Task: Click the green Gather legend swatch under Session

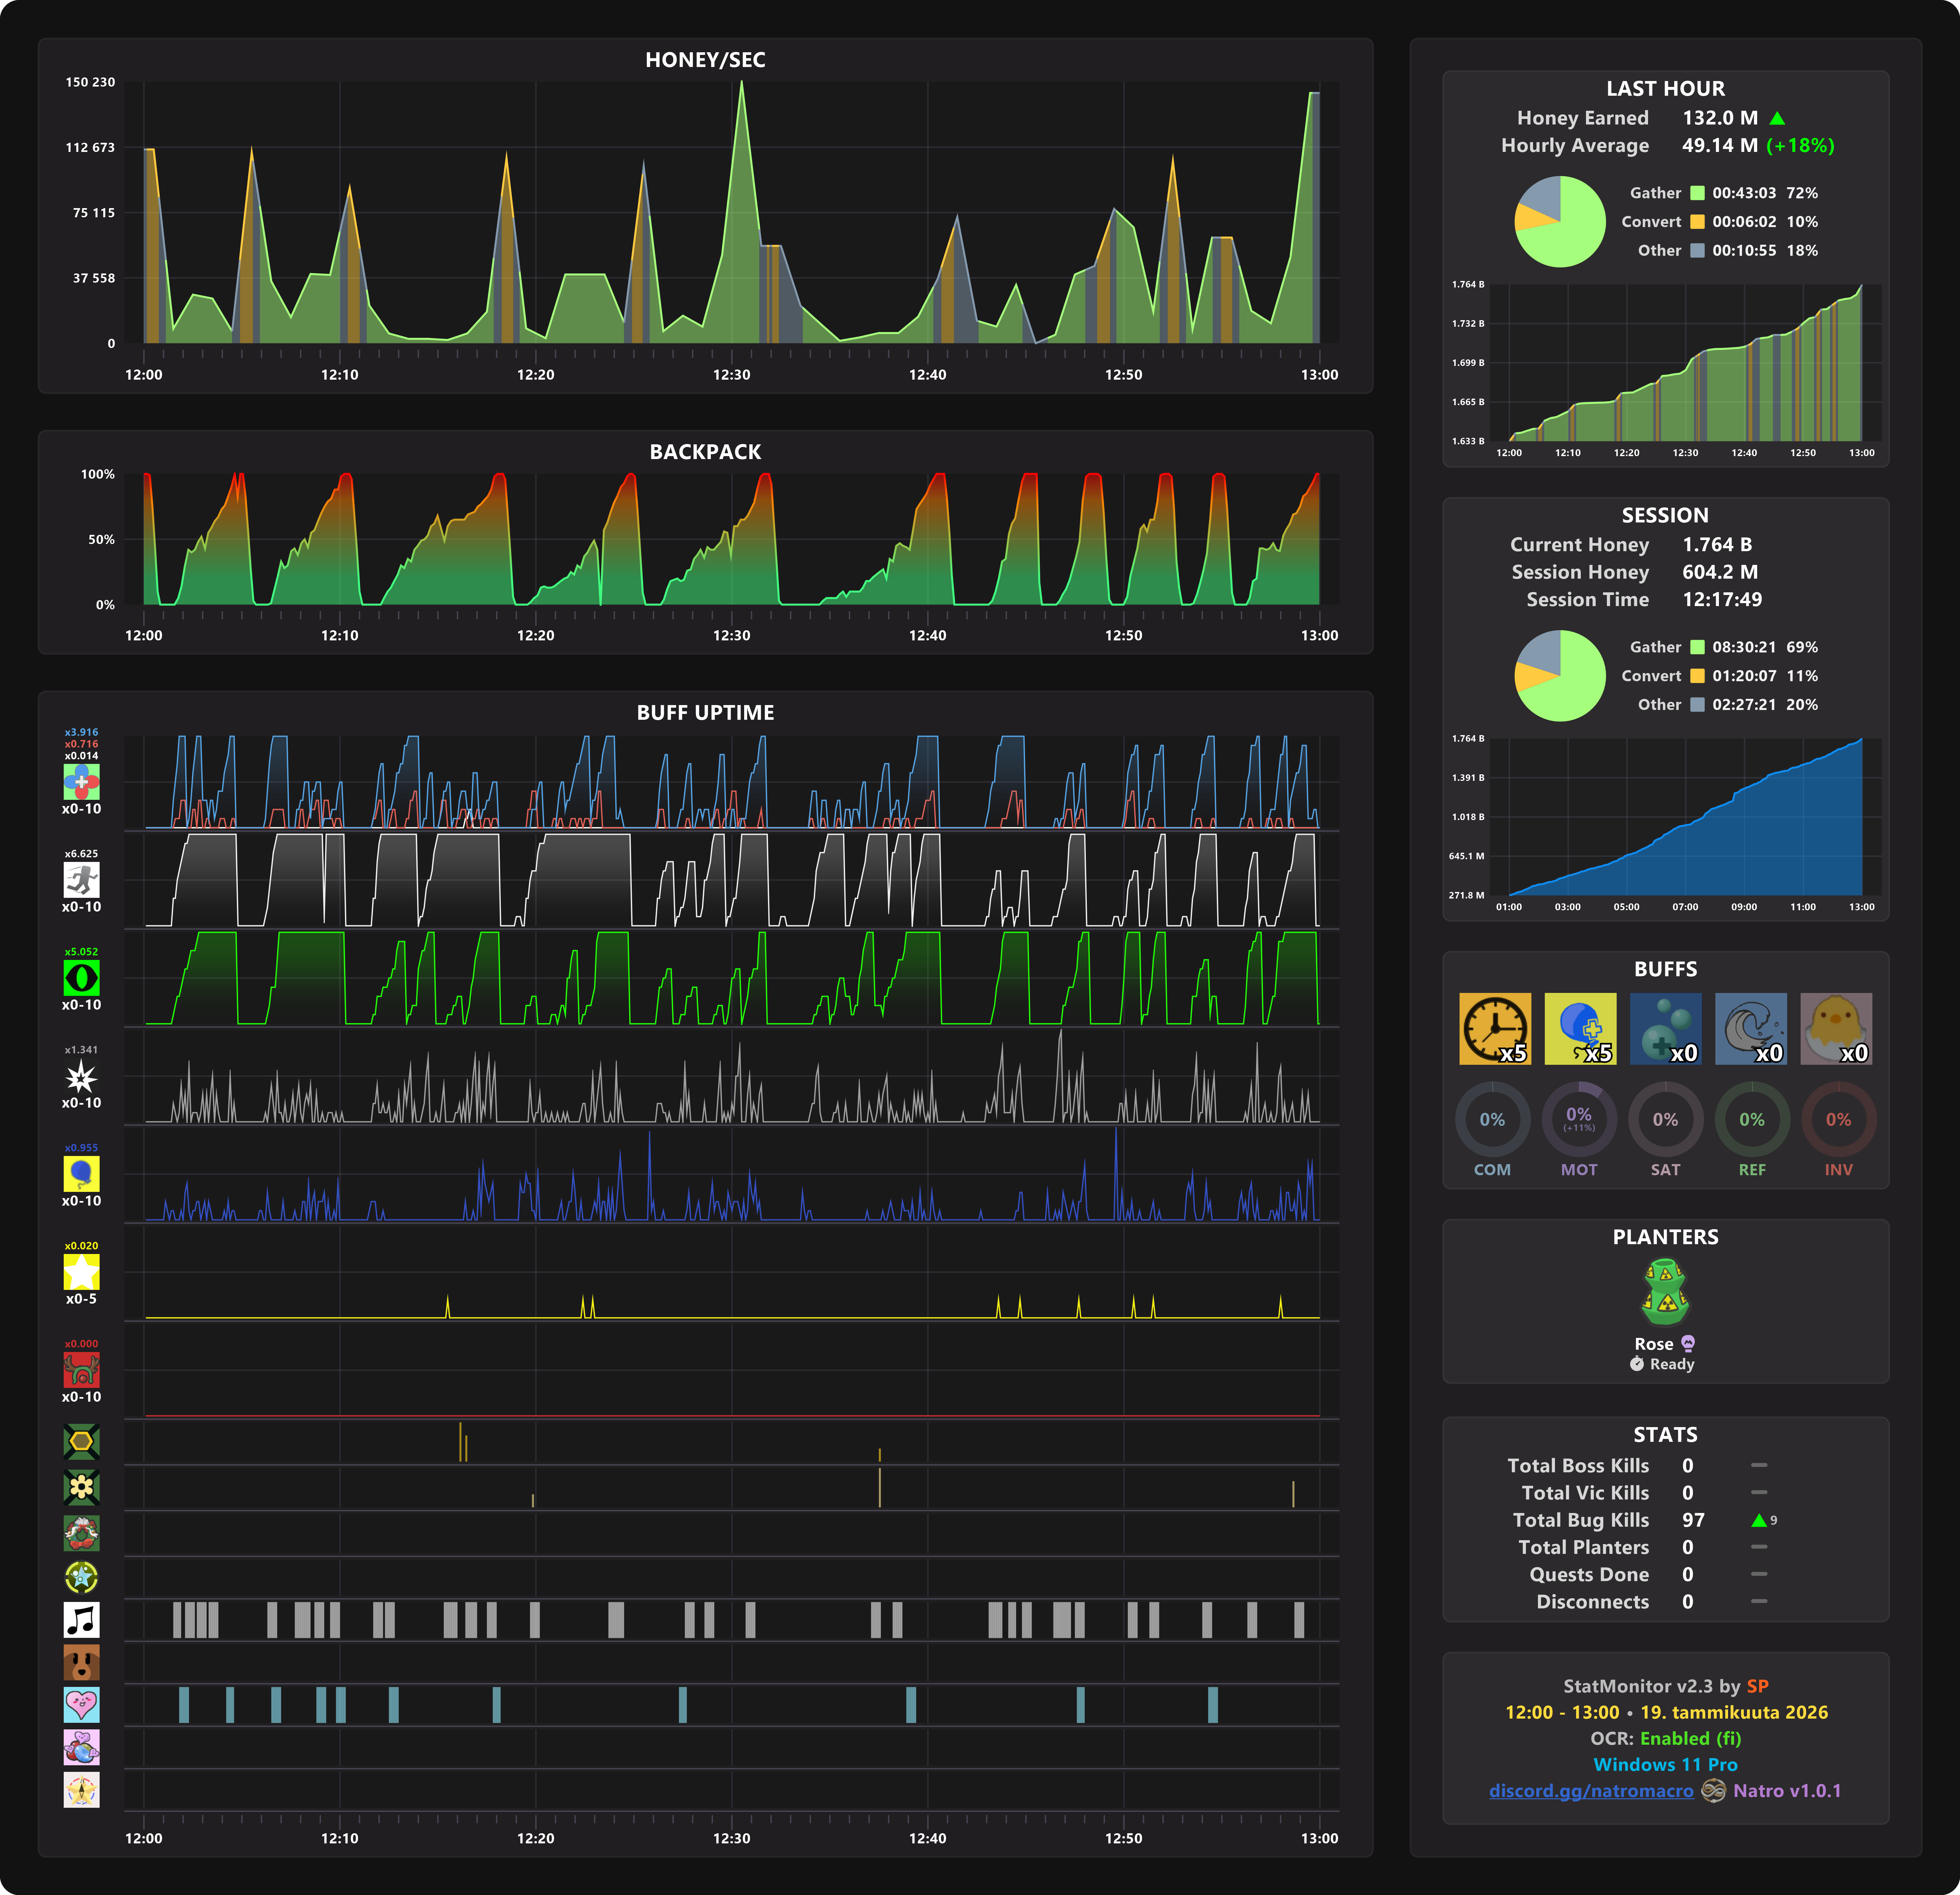Action: [1697, 647]
